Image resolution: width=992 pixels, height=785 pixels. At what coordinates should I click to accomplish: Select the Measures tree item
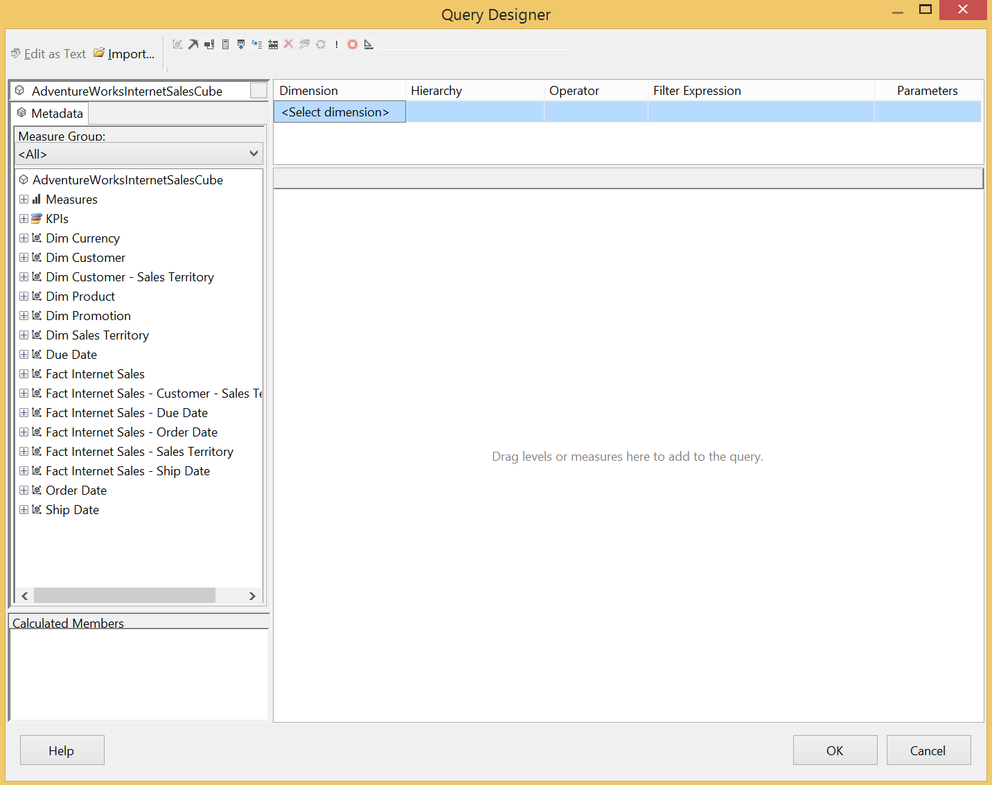pyautogui.click(x=71, y=200)
